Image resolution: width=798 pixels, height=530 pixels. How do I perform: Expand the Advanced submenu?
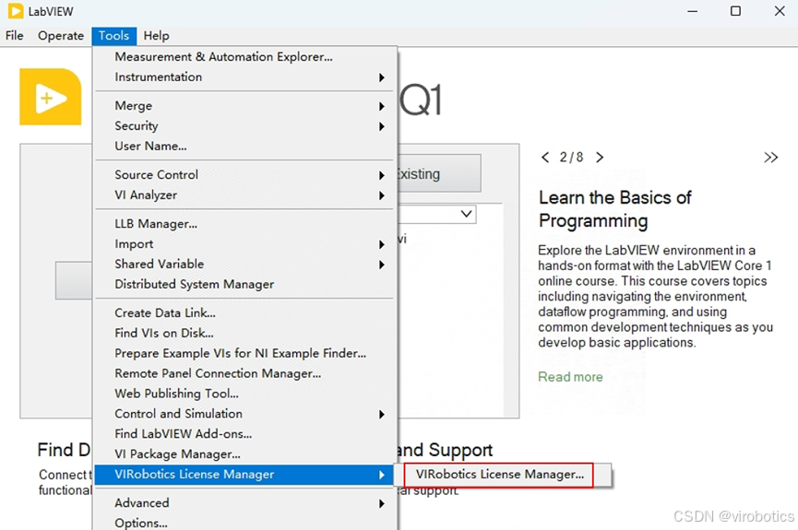pos(244,503)
